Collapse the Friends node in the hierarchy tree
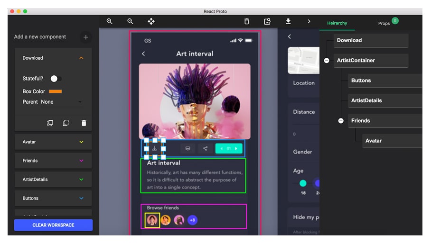The image size is (431, 243). (341, 121)
